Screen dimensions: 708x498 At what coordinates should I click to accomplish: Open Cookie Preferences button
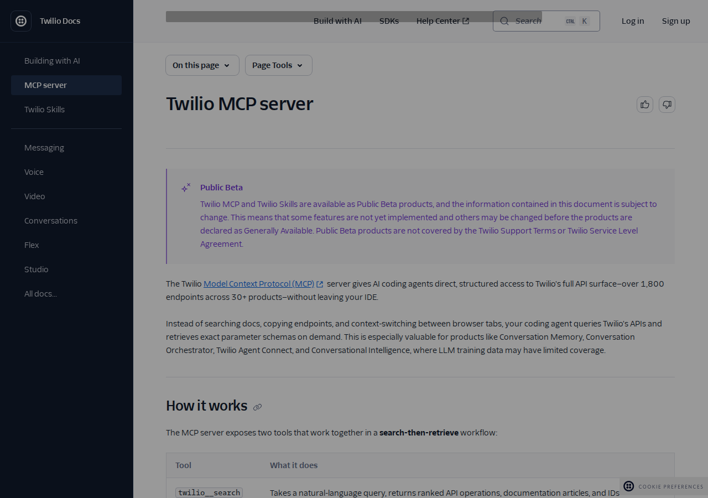[x=664, y=486]
